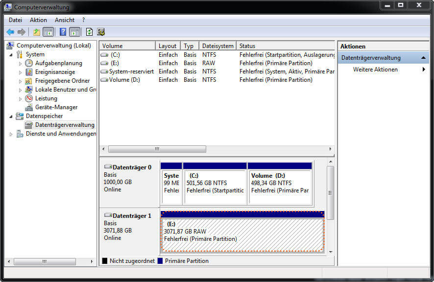Open Weitere Aktionen in the actions pane

click(375, 70)
